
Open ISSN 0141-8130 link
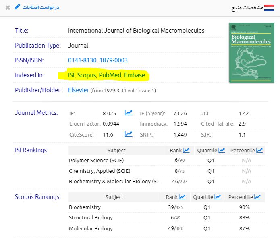tap(83, 60)
